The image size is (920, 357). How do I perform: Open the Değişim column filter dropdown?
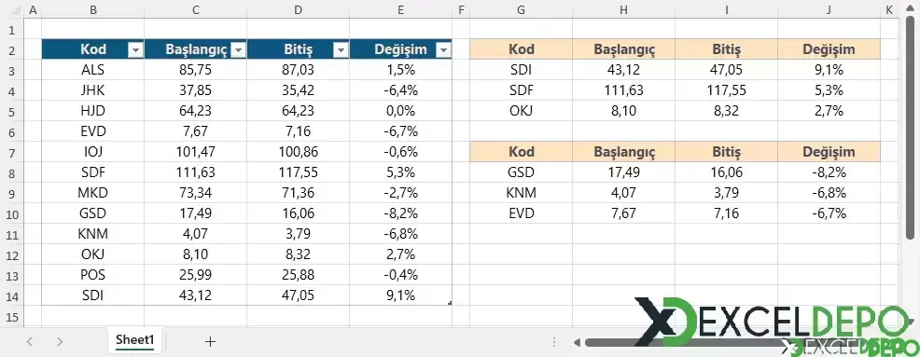[443, 50]
